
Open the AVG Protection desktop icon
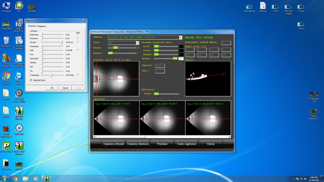pos(6,58)
